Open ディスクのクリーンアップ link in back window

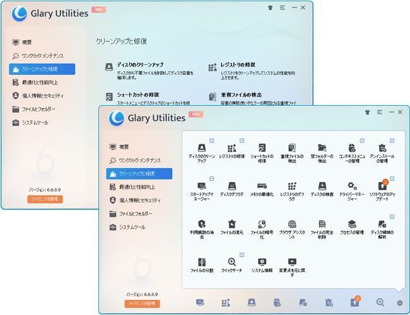click(140, 65)
